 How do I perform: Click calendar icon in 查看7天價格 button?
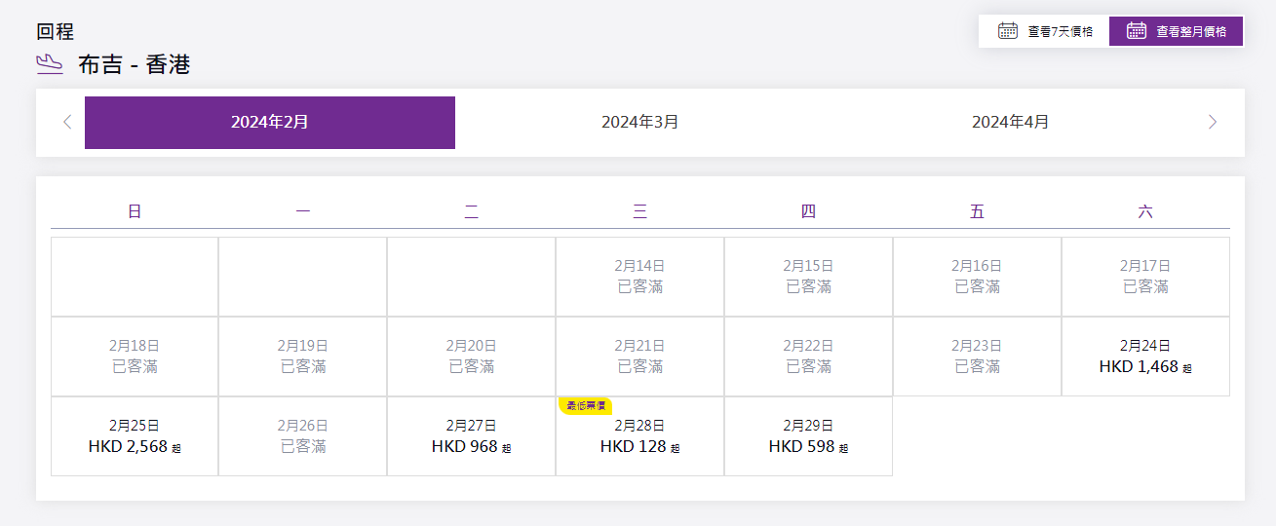tap(1008, 31)
